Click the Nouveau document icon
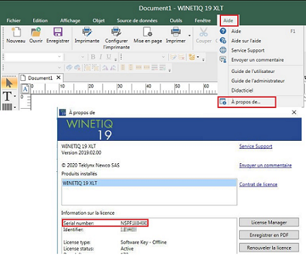This screenshot has height=255, width=306. 16,32
